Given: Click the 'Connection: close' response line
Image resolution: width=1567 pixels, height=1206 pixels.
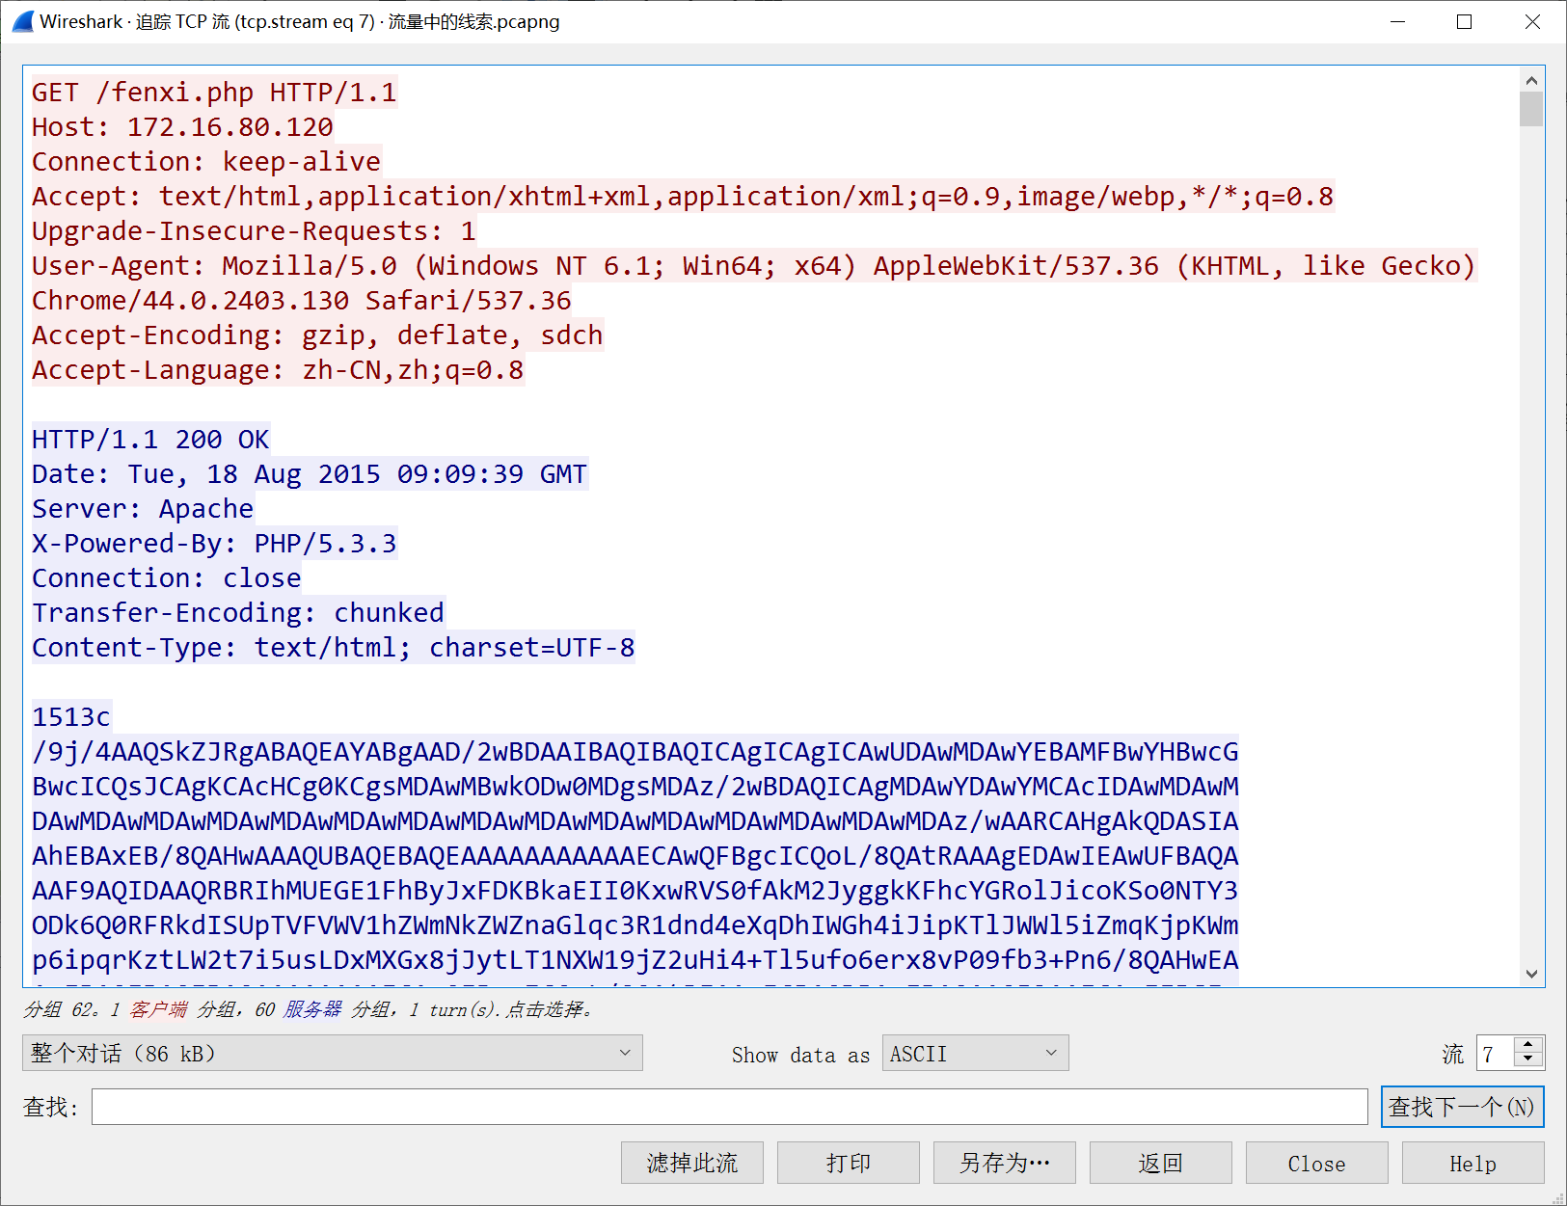Looking at the screenshot, I should tap(167, 578).
